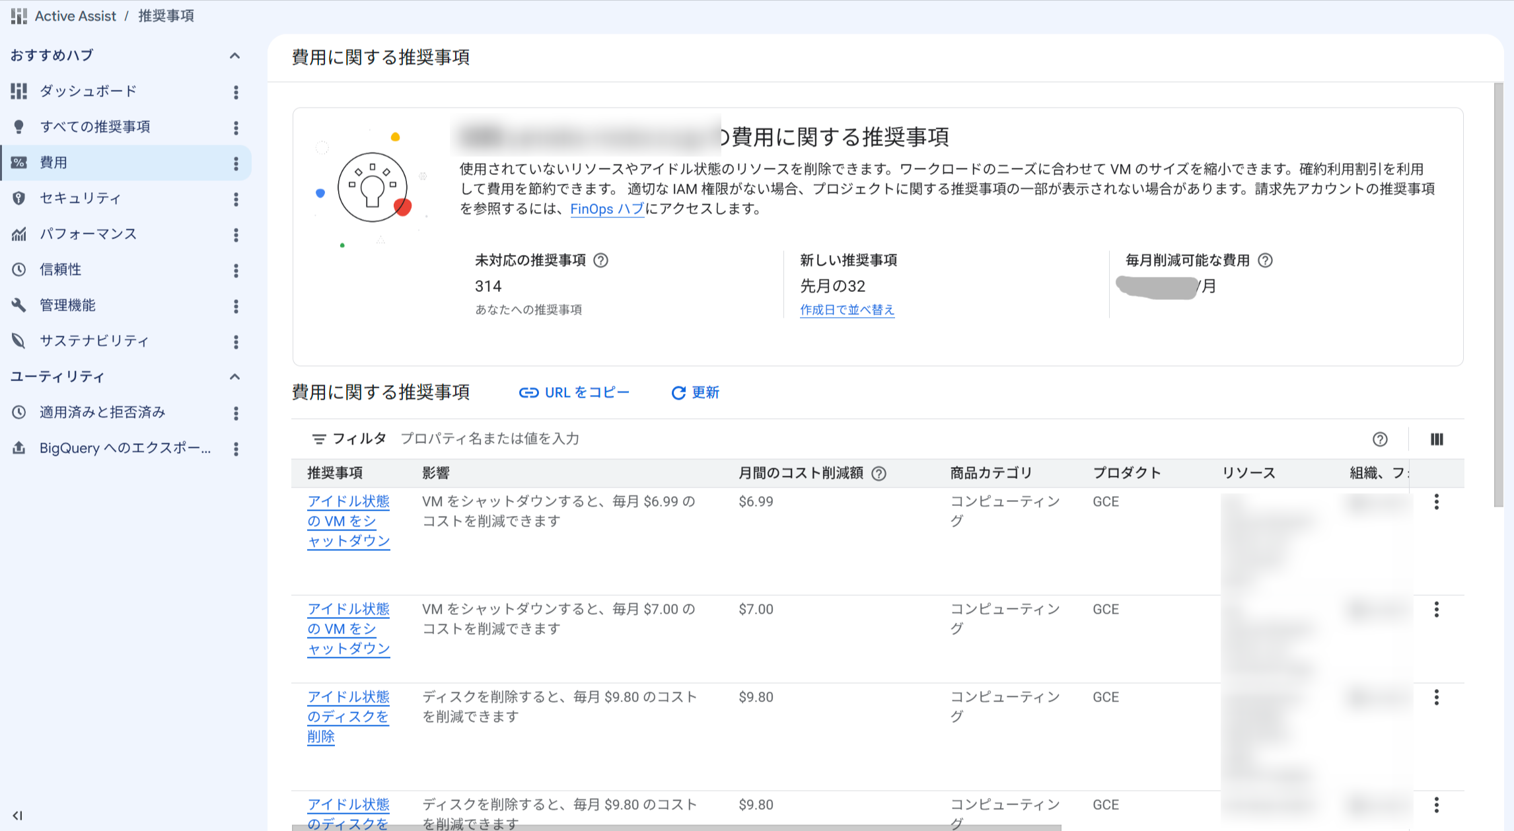Open table filter help icon
1514x831 pixels.
point(1380,439)
